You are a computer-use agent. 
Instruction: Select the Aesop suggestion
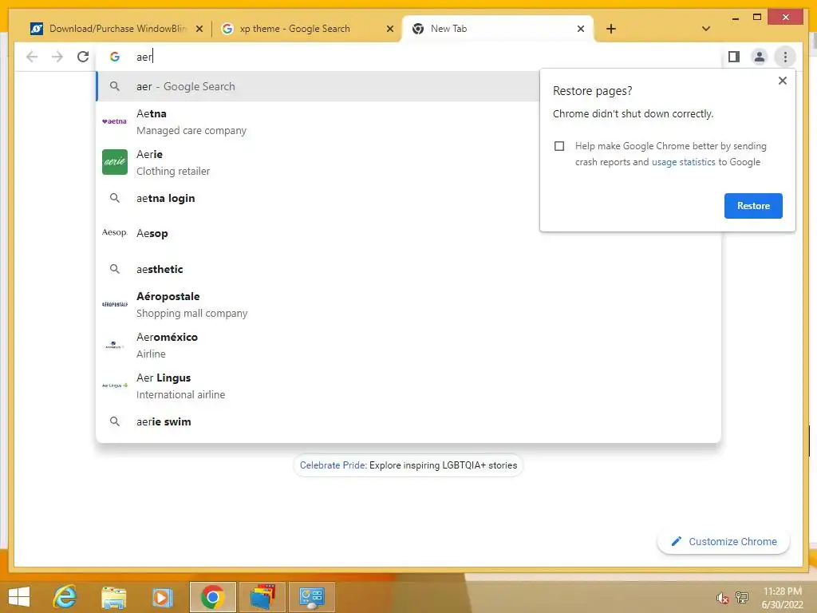coord(408,234)
